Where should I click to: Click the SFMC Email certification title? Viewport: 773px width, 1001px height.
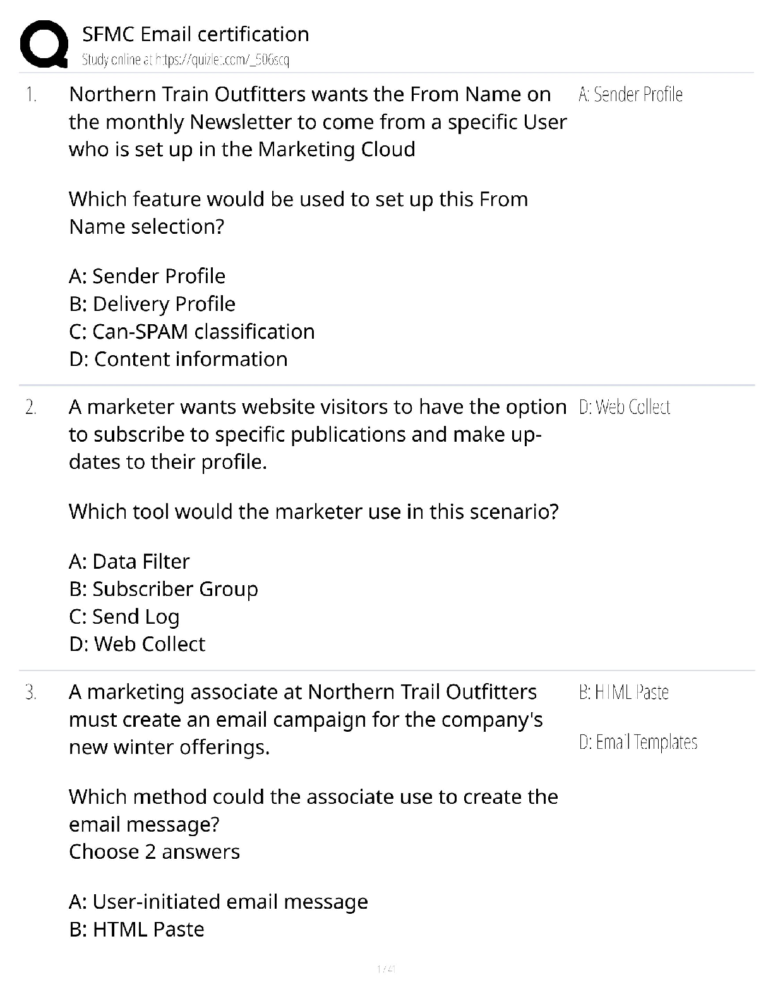(x=196, y=34)
